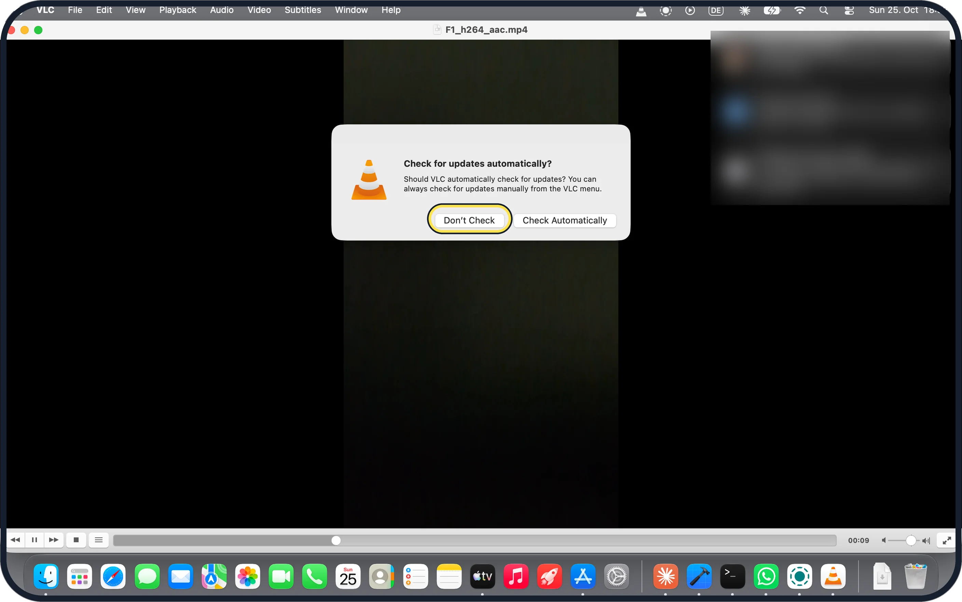
Task: Open the Audio menu
Action: [x=222, y=10]
